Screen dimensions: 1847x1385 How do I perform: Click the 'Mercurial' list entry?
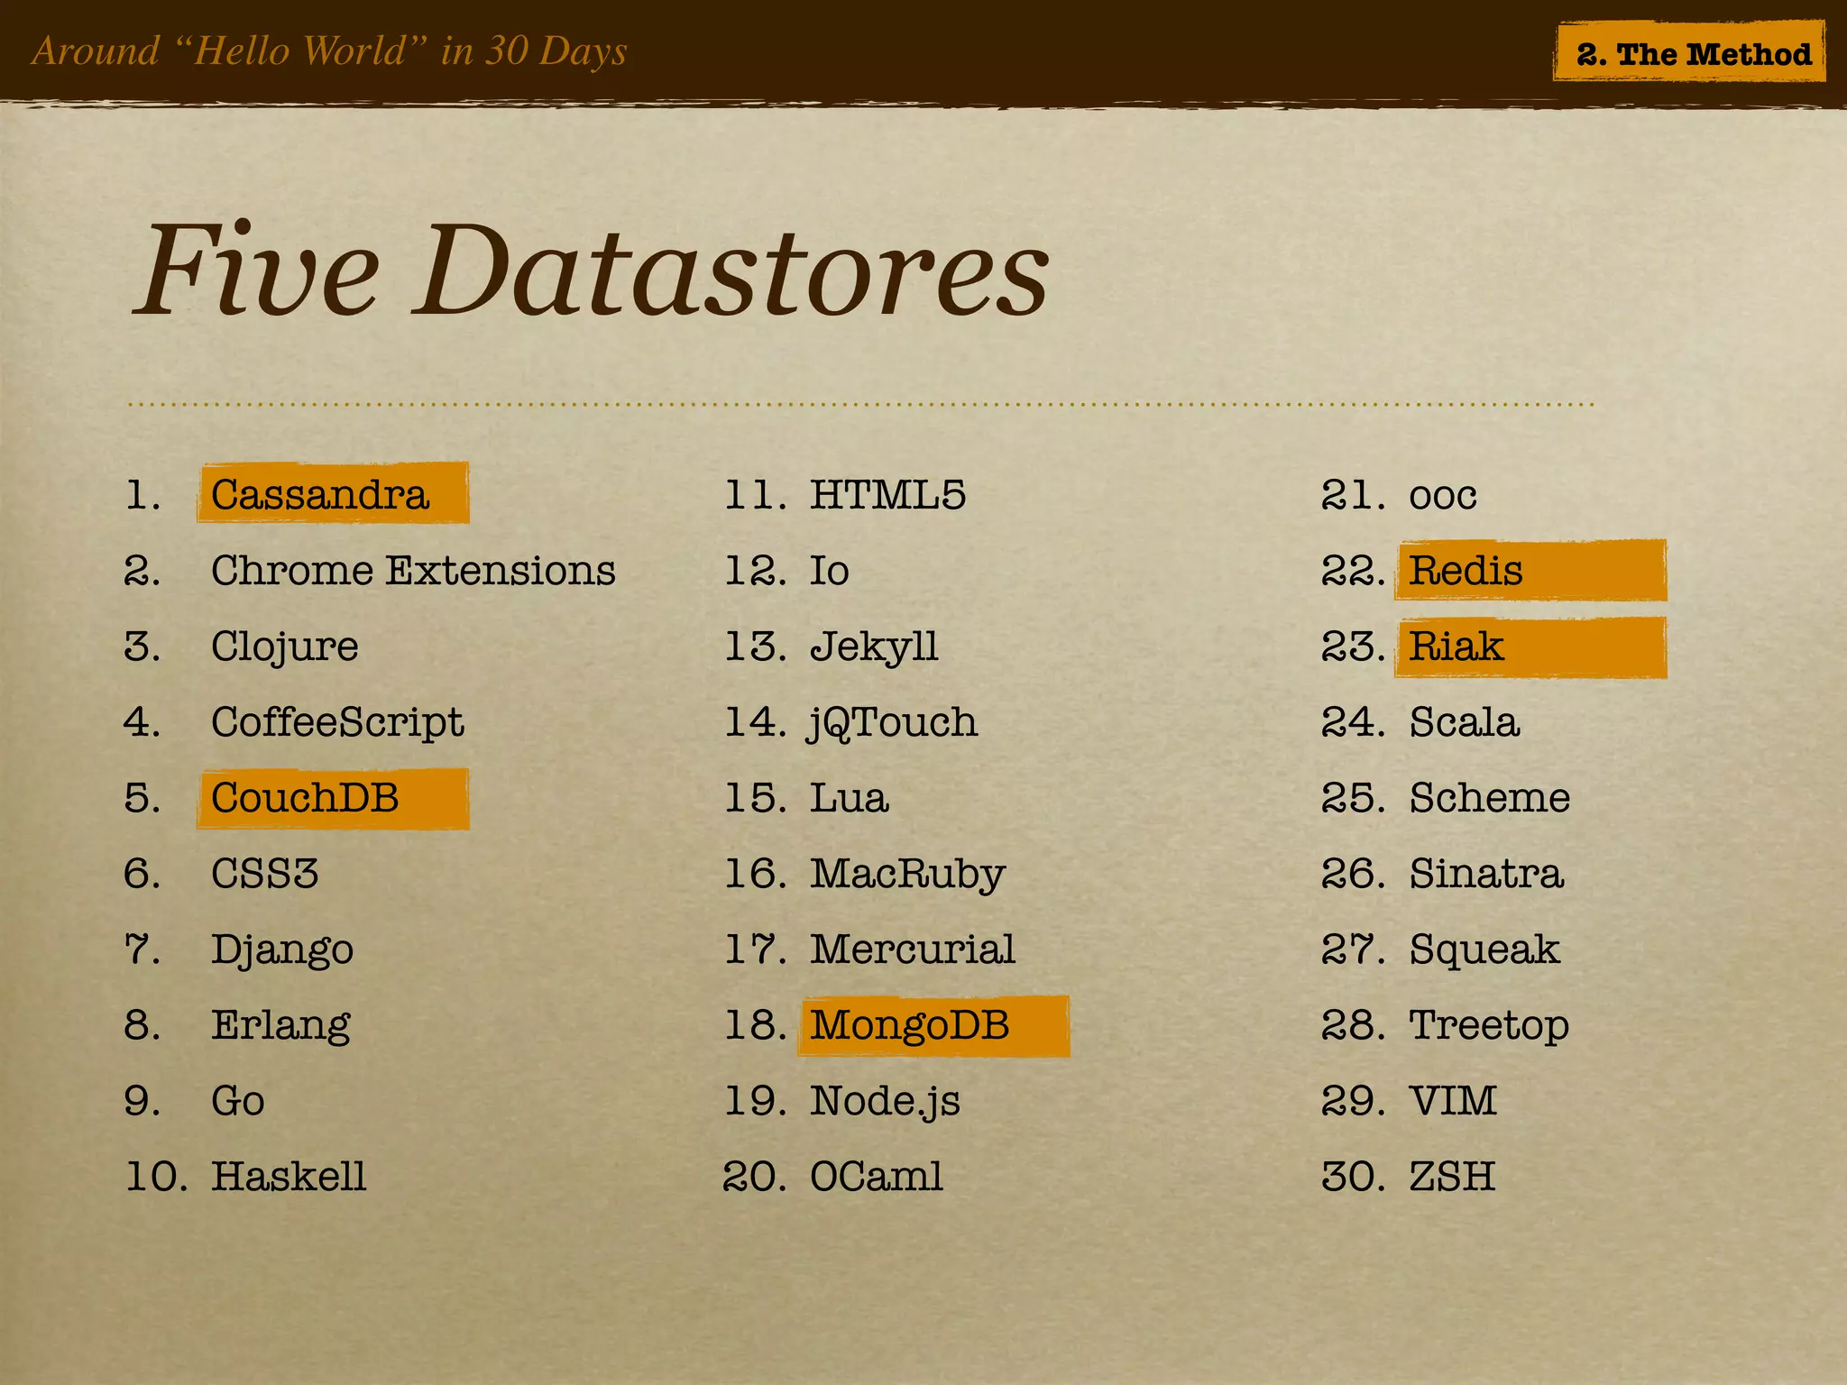913,949
